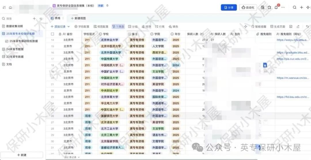Open the m.wanxue.cn link in row 20
The height and width of the screenshot is (160, 311).
pos(293,78)
